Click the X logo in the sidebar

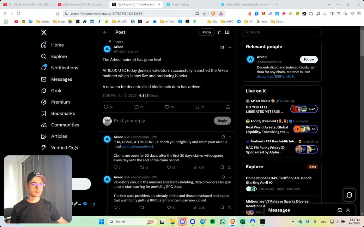tap(44, 32)
